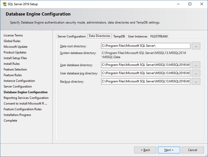Click the SQL Server Setup title bar icon
Viewport: 208px width, 157px height.
[5, 4]
